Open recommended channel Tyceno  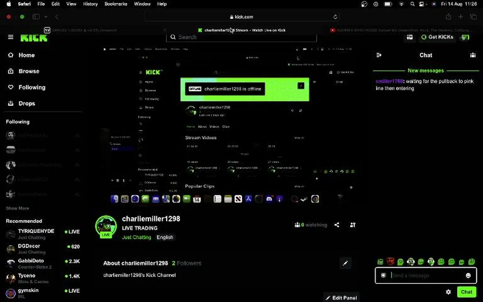[x=42, y=279]
